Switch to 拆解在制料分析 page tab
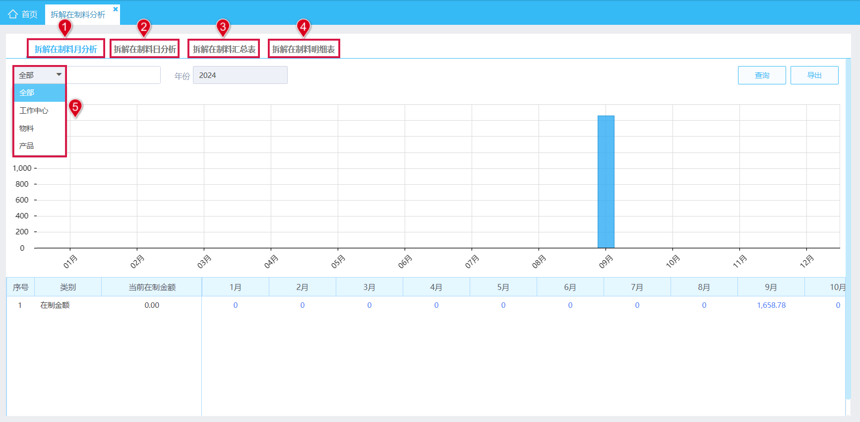This screenshot has width=860, height=422. [78, 15]
